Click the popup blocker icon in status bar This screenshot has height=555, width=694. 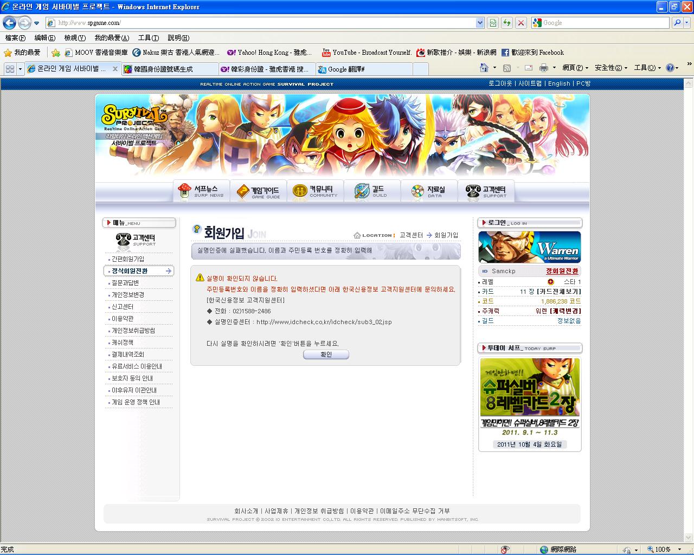505,550
